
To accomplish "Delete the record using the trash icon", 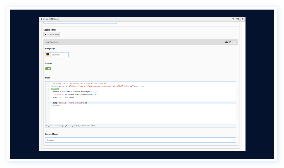I will 230,42.
